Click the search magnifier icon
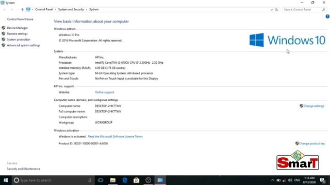The height and width of the screenshot is (185, 330). (x=323, y=10)
